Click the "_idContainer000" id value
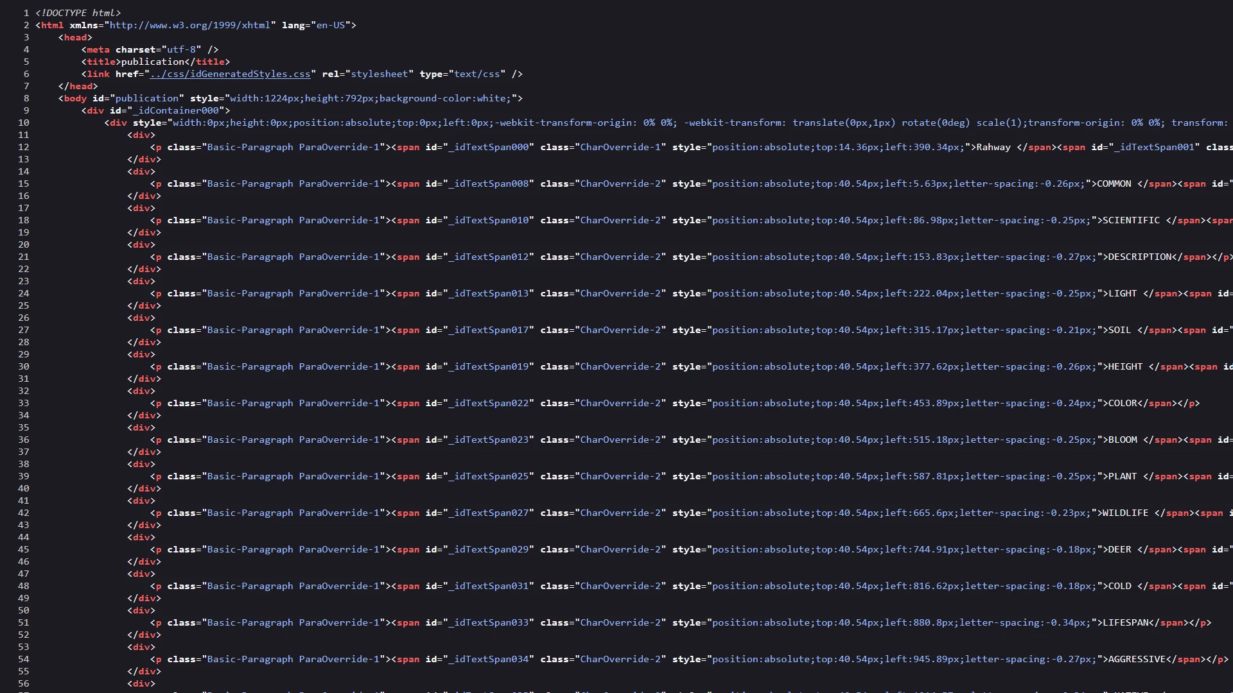The image size is (1233, 693). point(178,110)
